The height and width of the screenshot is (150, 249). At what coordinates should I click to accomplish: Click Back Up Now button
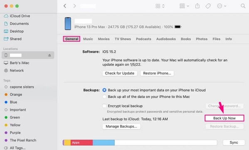[224, 118]
